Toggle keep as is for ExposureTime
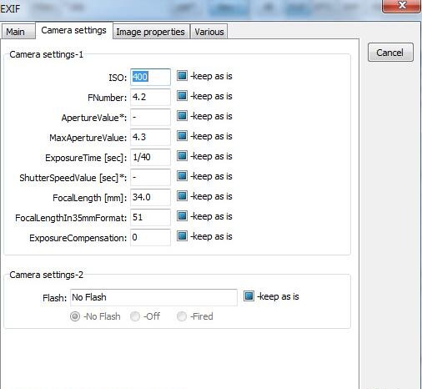The width and height of the screenshot is (422, 389). (x=182, y=156)
